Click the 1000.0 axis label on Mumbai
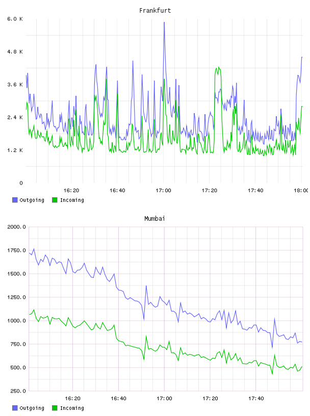 click(16, 321)
